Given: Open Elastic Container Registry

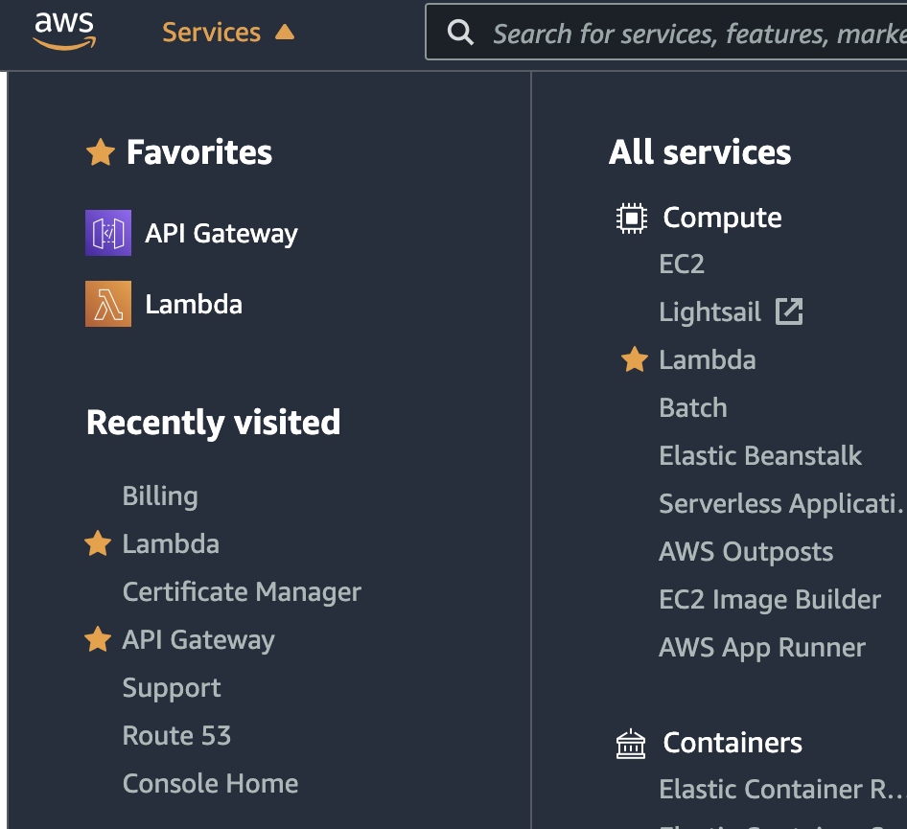Looking at the screenshot, I should click(783, 790).
